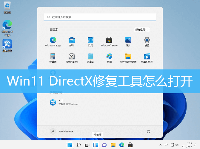Open the 计算器 Calculator app
This screenshot has height=149, width=200.
(x=53, y=57)
